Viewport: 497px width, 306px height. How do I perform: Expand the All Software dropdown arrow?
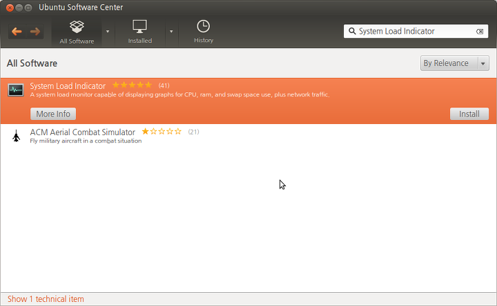(x=108, y=32)
